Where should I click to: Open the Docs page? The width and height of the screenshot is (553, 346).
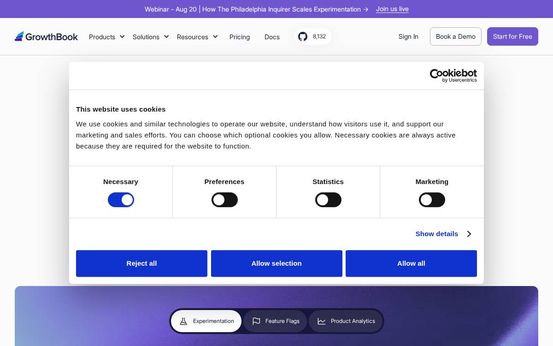pos(272,37)
